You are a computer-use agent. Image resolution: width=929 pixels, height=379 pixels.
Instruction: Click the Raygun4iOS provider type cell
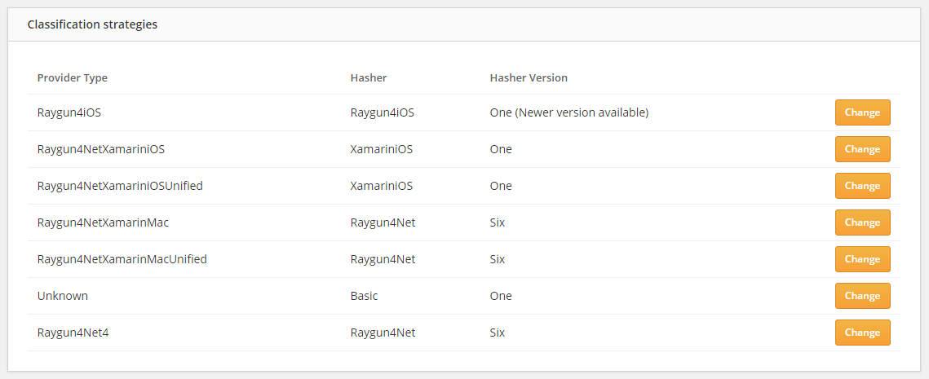coord(69,112)
